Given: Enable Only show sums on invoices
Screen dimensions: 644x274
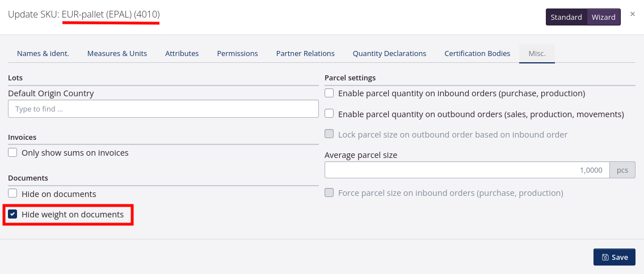Looking at the screenshot, I should pyautogui.click(x=12, y=153).
